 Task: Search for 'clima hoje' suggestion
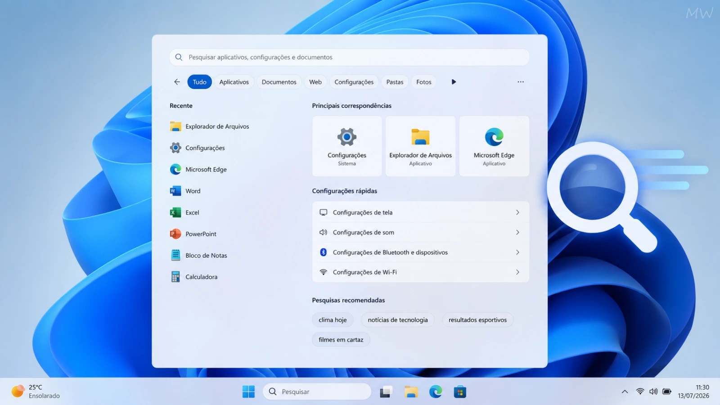(333, 320)
